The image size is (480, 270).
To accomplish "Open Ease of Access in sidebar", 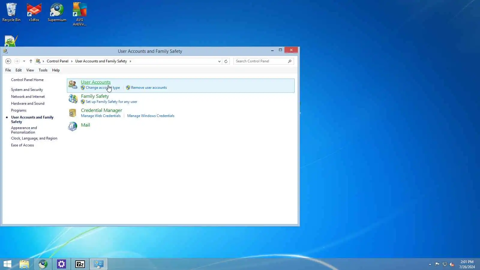I will (22, 145).
